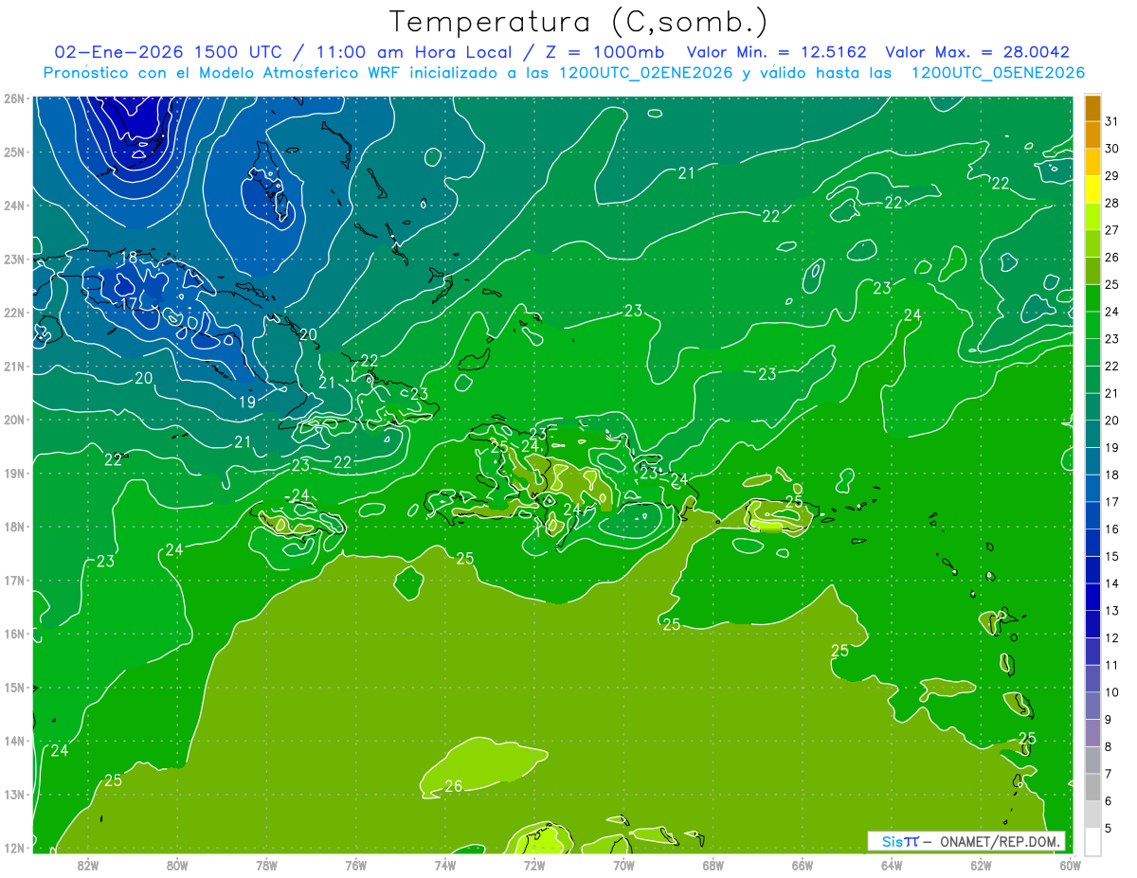The height and width of the screenshot is (878, 1137).
Task: Click the gold legend band between 29 and 30
Action: (x=1092, y=162)
